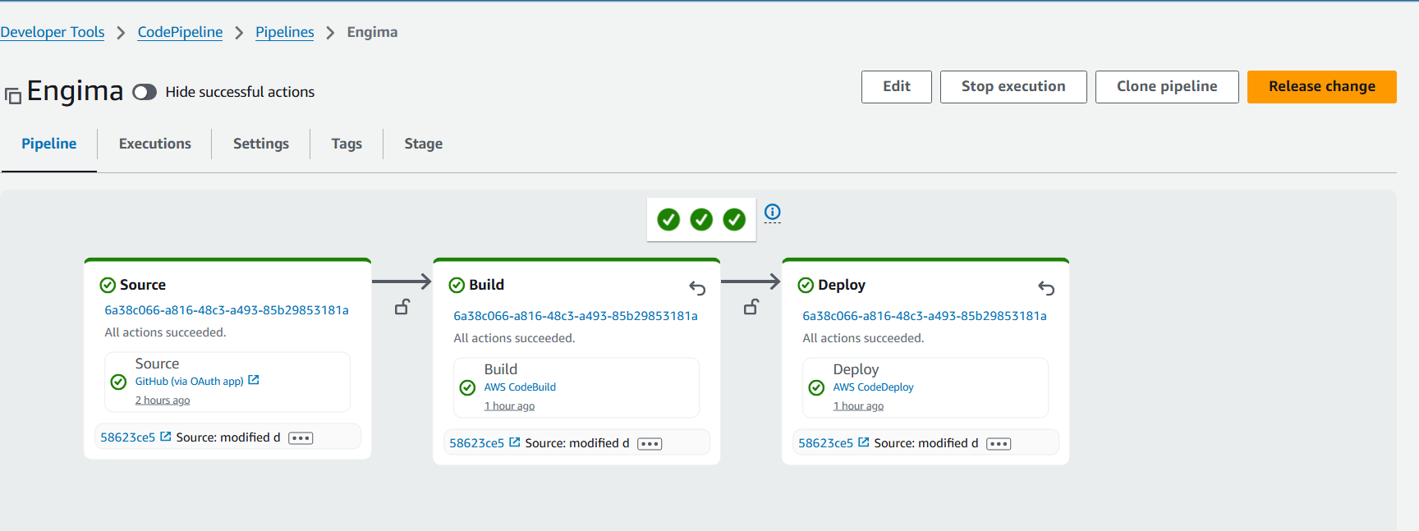Click 'All actions succeeded.' text in Deploy stage
The height and width of the screenshot is (531, 1419).
[x=863, y=338]
